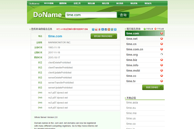Click the red X beside time.net
The width and height of the screenshot is (194, 129).
click(162, 38)
